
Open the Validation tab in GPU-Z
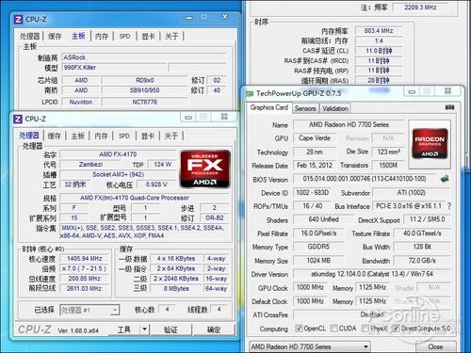335,108
